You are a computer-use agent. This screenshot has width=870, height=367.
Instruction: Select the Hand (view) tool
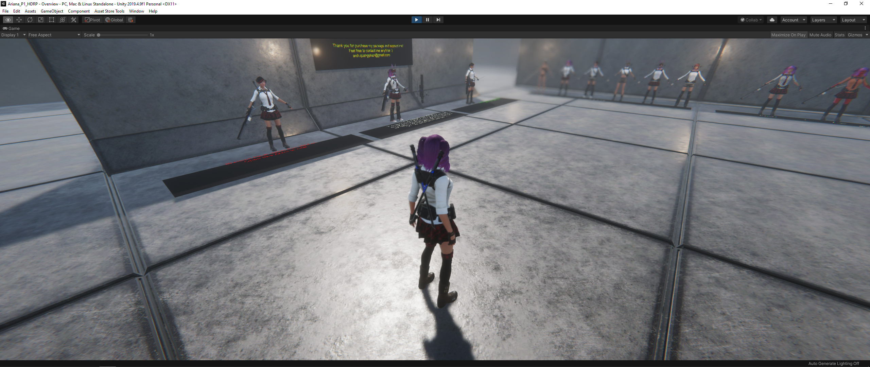click(x=8, y=20)
